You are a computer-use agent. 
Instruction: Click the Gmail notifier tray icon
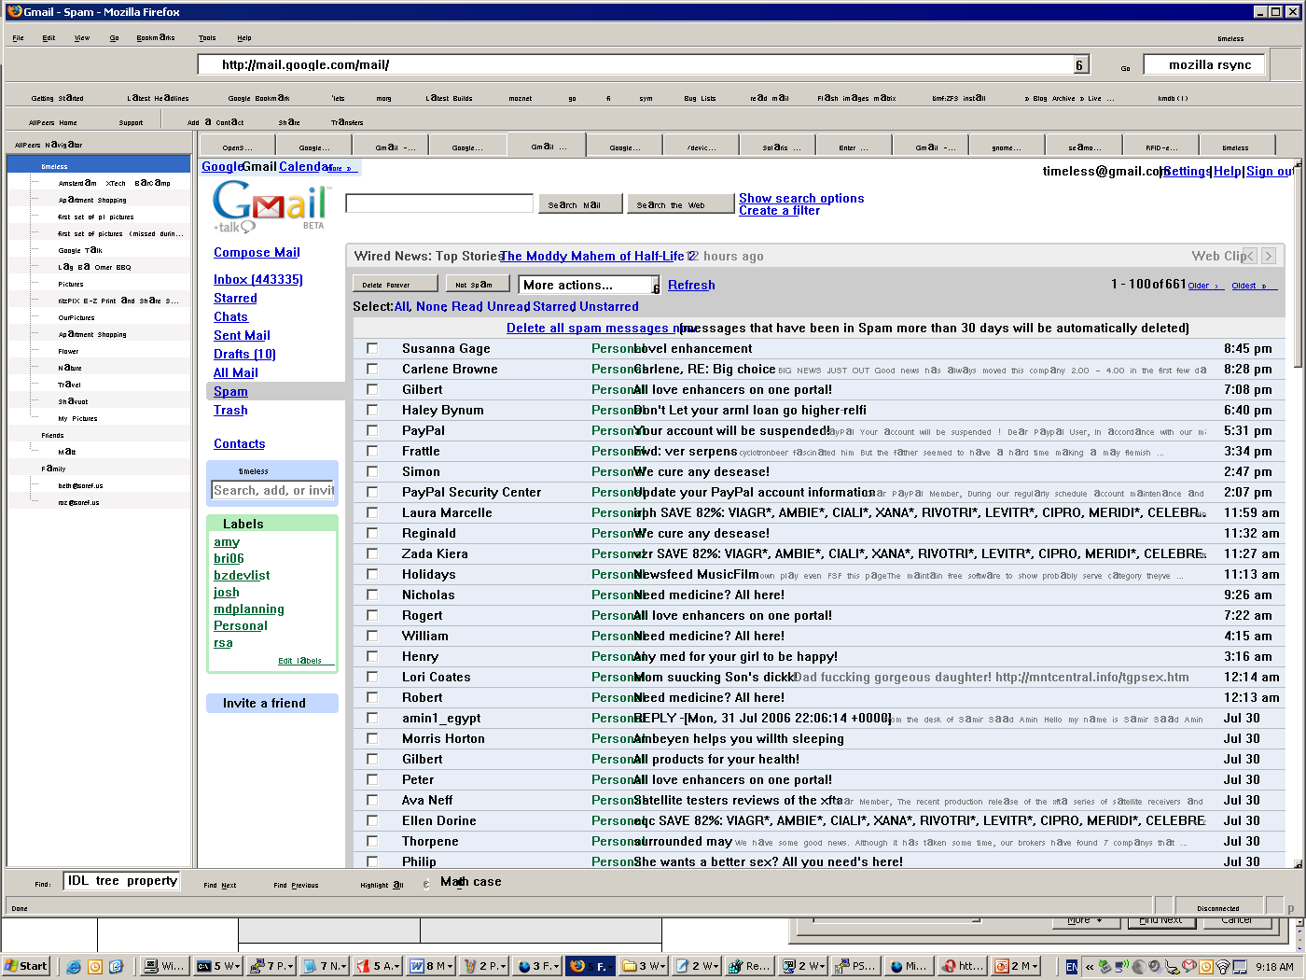coord(1188,966)
